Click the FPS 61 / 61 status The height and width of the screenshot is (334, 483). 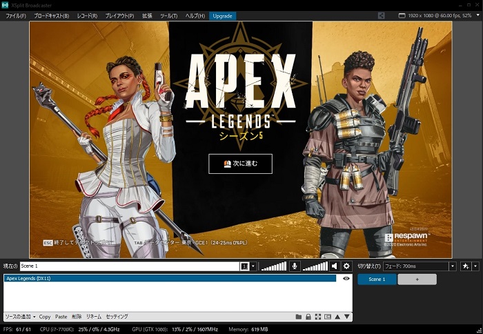click(17, 329)
